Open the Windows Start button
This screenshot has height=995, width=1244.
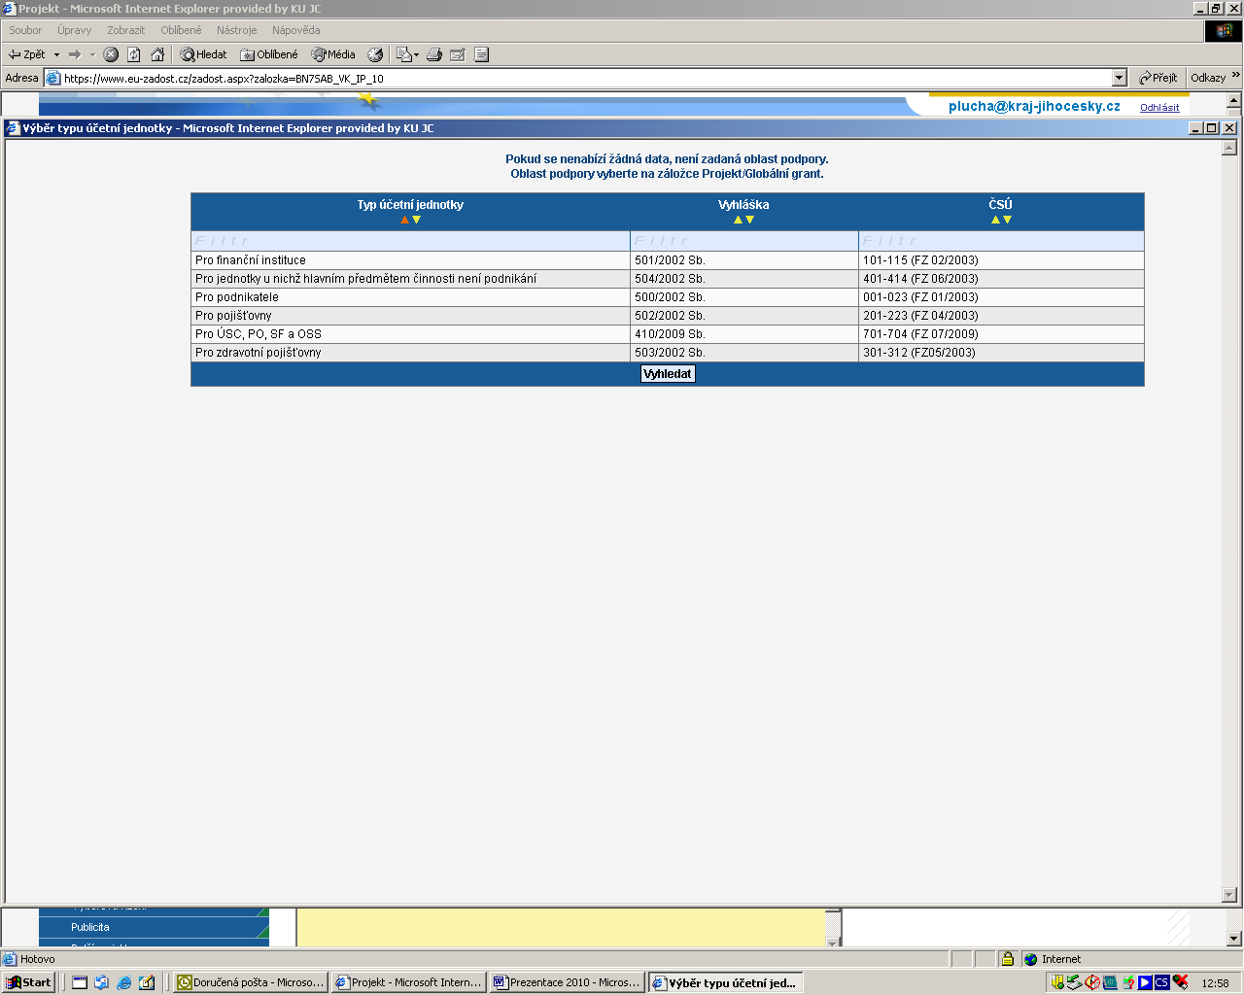(x=28, y=982)
